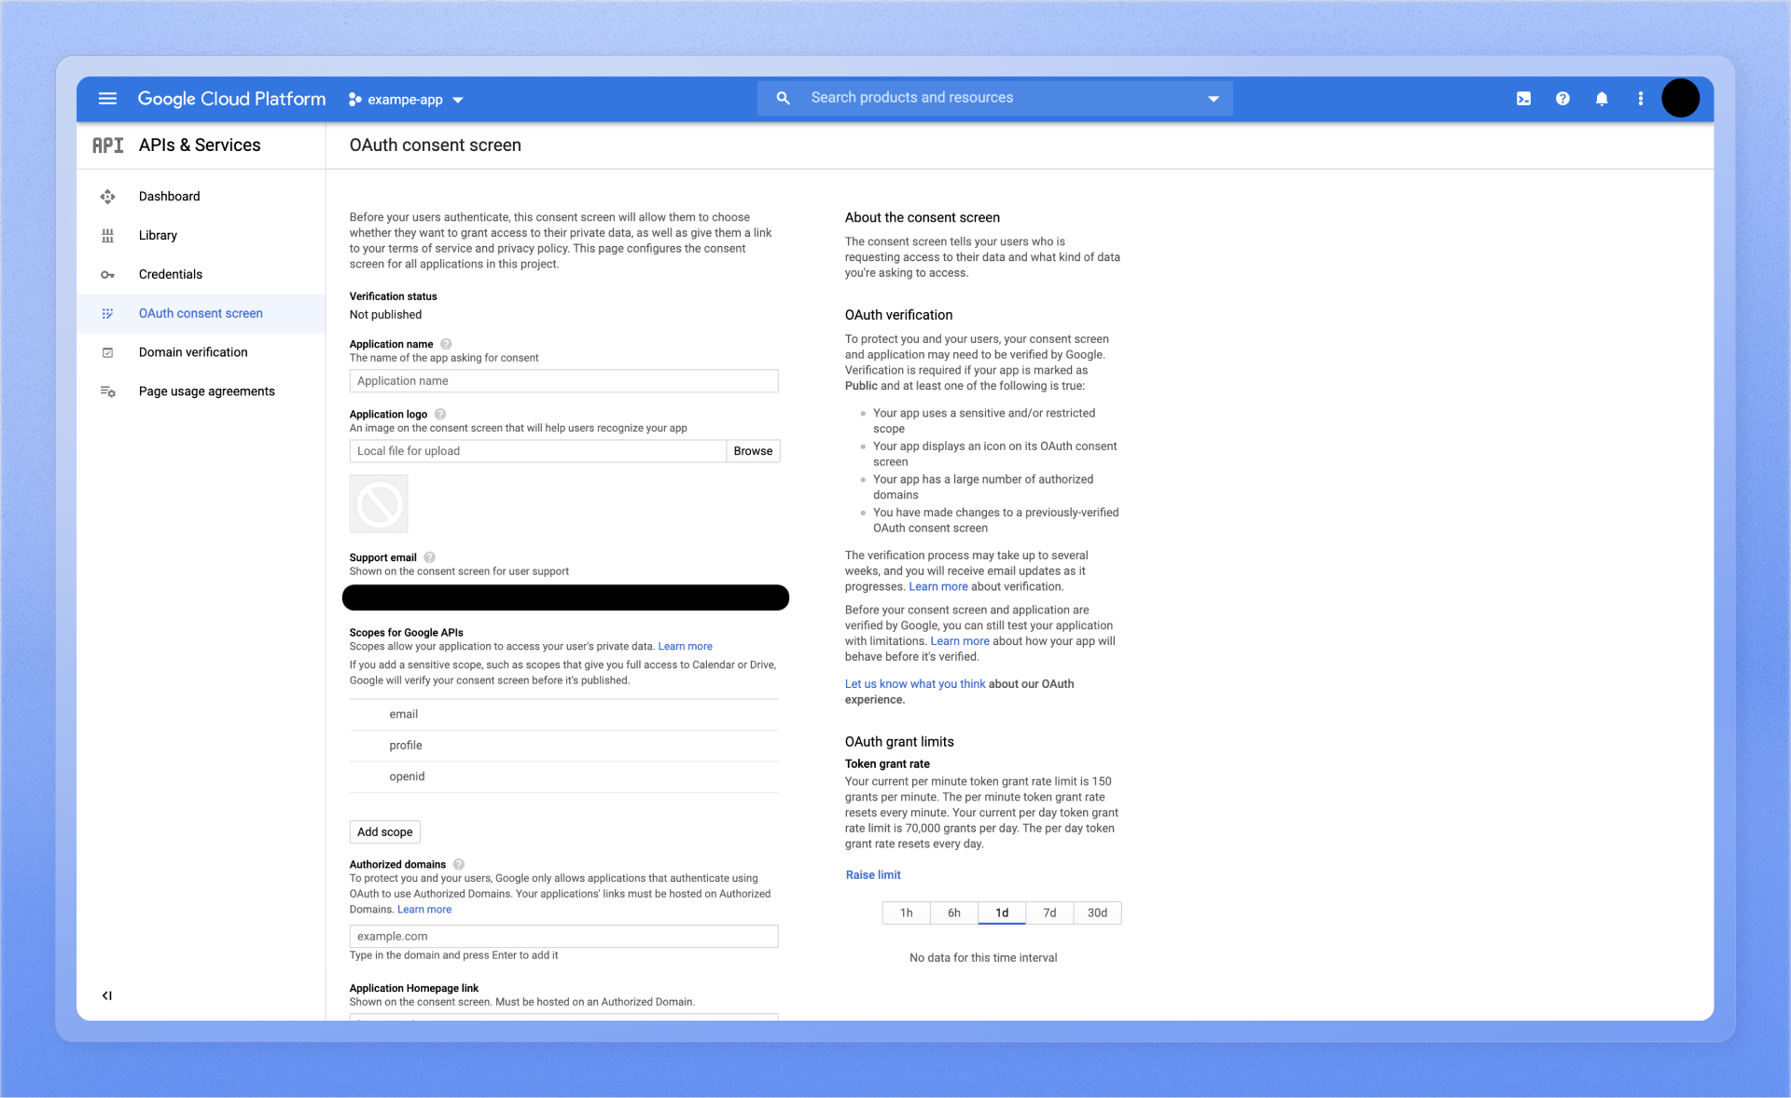
Task: Go to Credentials in sidebar
Action: click(170, 274)
